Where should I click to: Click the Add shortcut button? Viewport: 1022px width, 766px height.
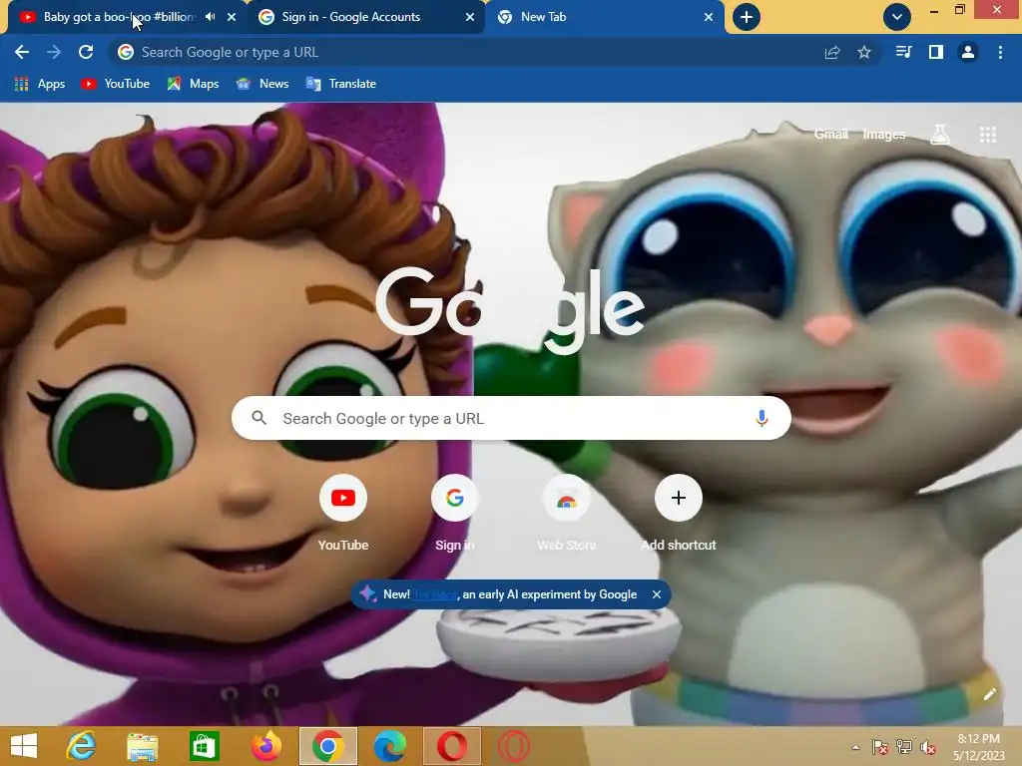point(679,514)
